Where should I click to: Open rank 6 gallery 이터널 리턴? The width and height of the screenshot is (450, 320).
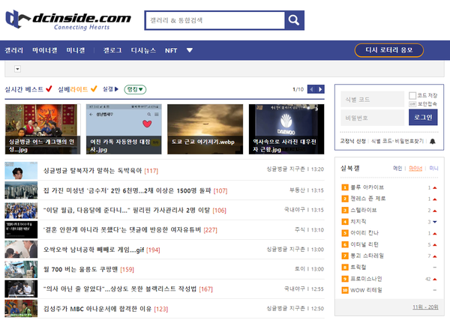[x=364, y=244]
